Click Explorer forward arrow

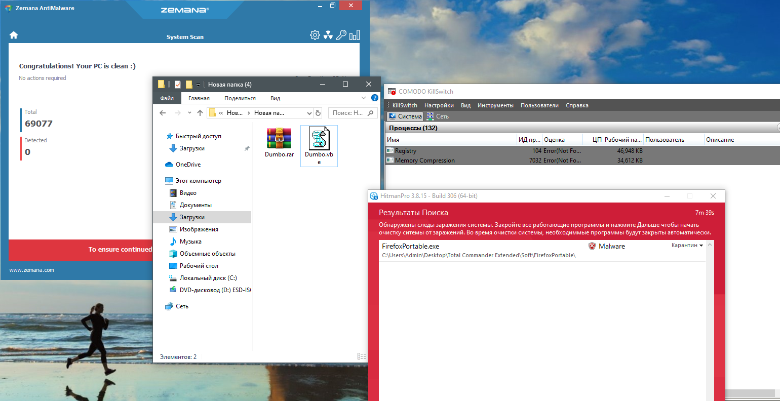point(177,113)
